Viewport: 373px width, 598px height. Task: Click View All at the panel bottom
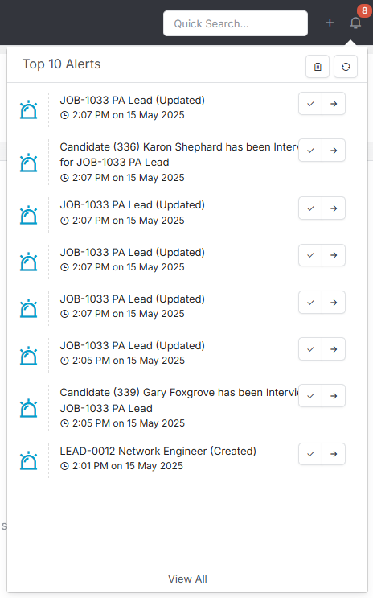[187, 579]
